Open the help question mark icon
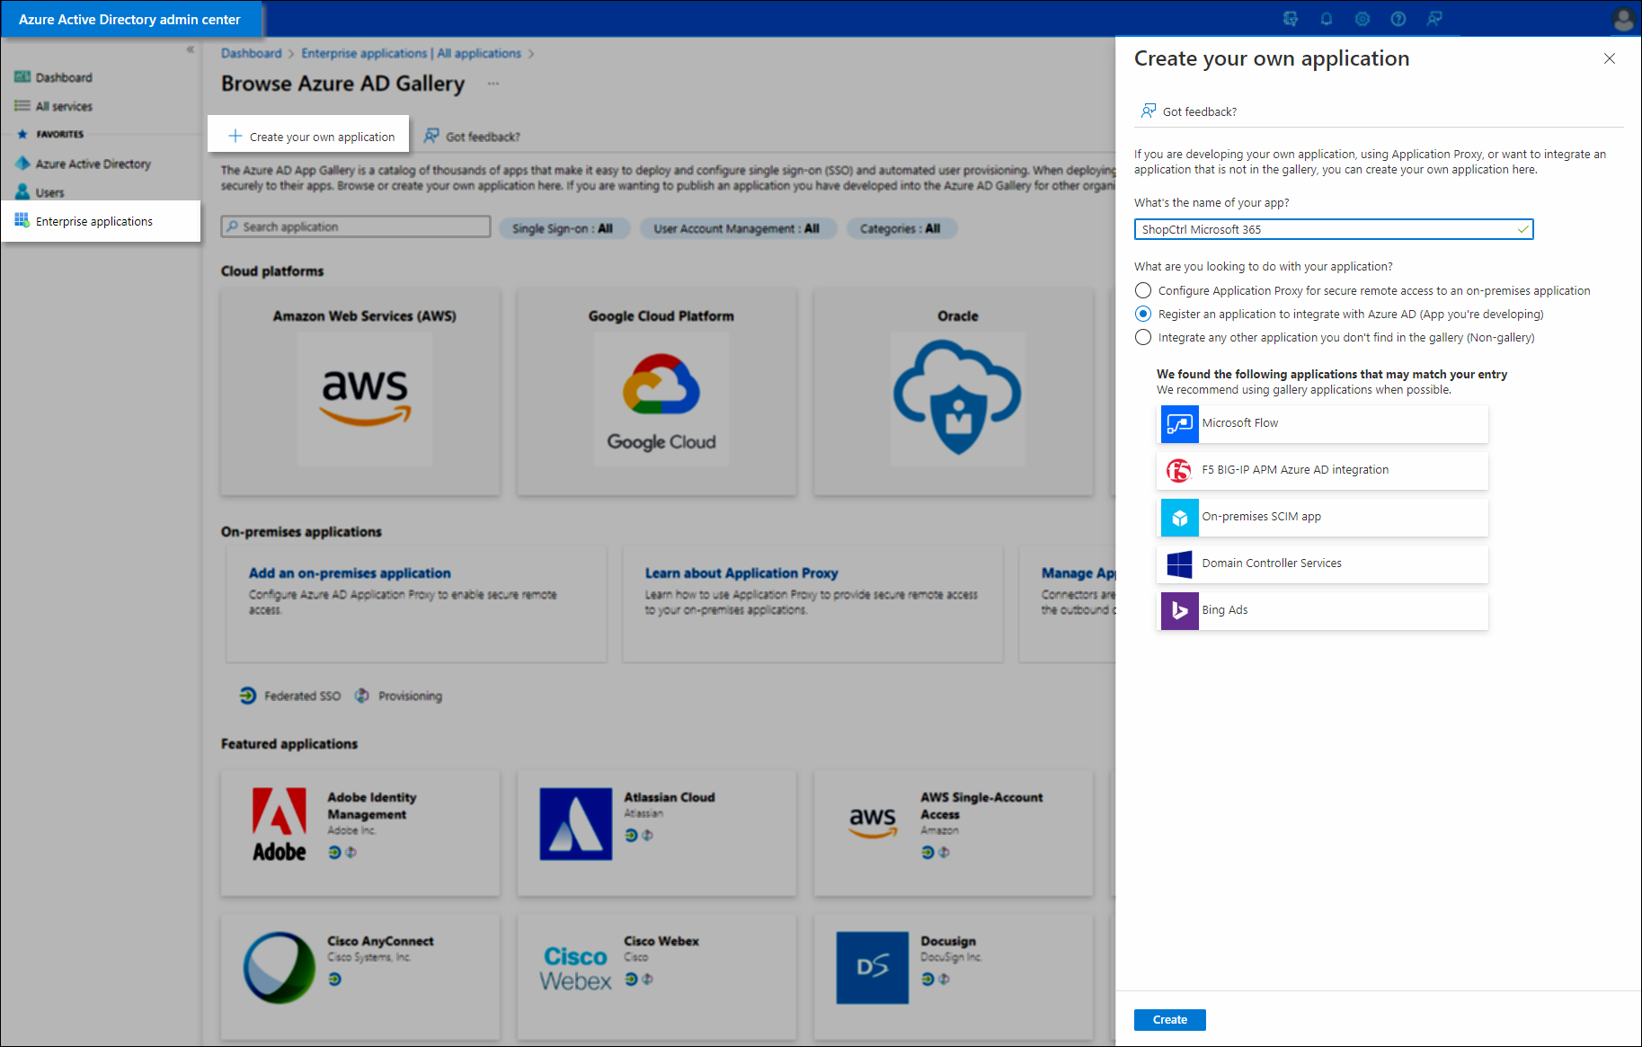This screenshot has height=1047, width=1642. [1398, 19]
